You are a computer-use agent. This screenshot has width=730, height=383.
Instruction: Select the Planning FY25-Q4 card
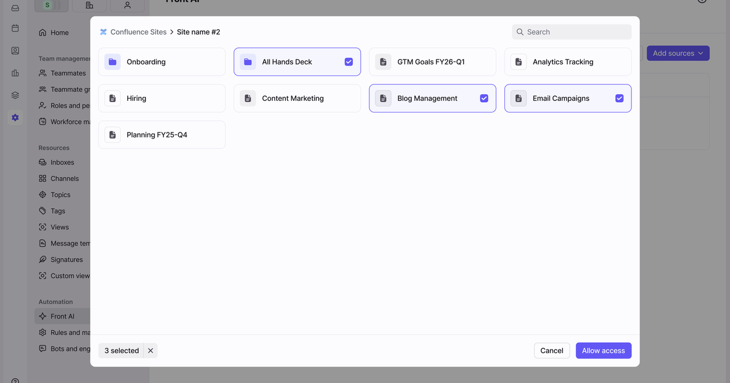click(x=162, y=135)
